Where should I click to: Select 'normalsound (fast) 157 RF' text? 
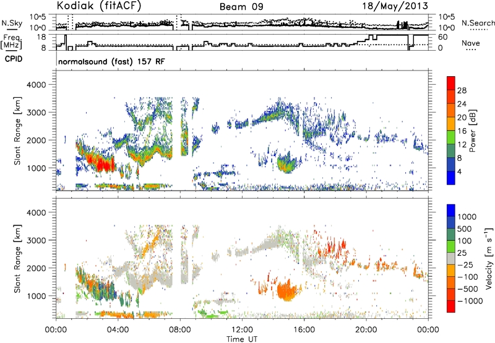pos(111,61)
